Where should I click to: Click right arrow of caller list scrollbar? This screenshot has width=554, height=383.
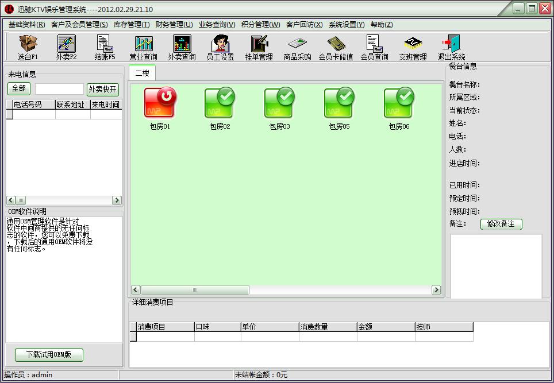(x=117, y=200)
